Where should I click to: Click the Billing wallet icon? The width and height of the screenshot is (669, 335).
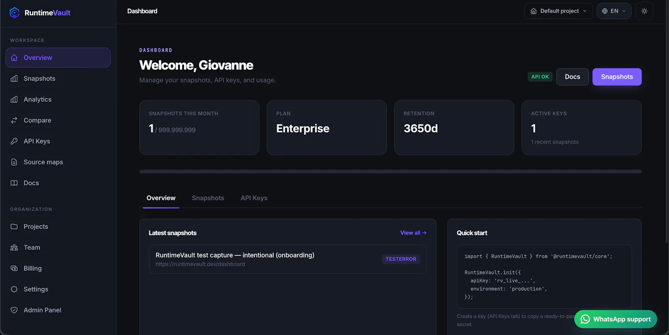click(14, 268)
